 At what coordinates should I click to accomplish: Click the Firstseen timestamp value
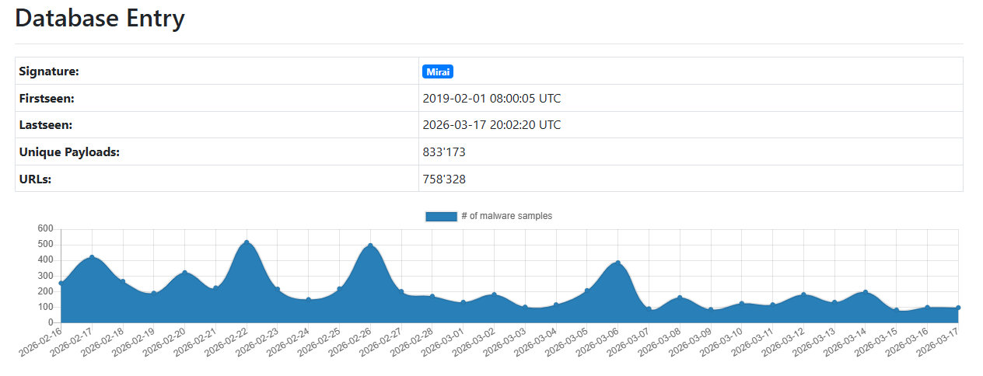(491, 99)
